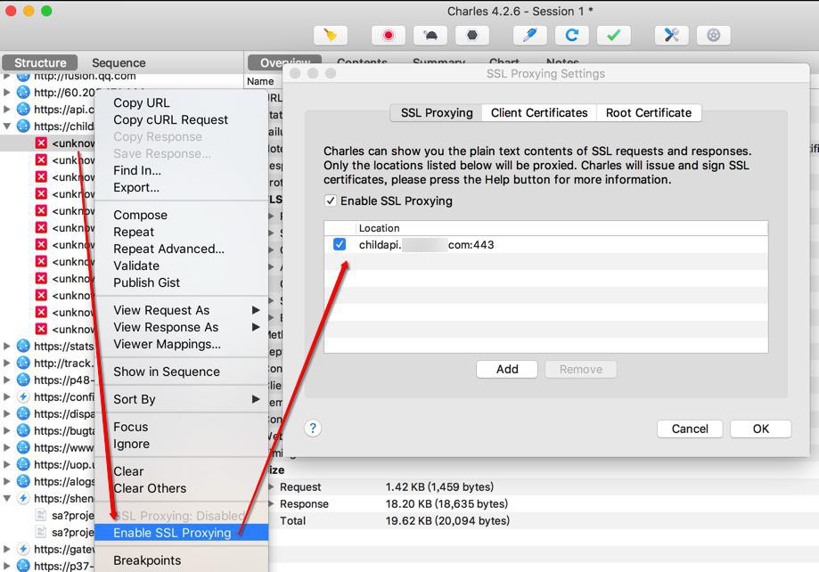Select Copy cURL Request menu item
The height and width of the screenshot is (572, 819).
[x=182, y=119]
